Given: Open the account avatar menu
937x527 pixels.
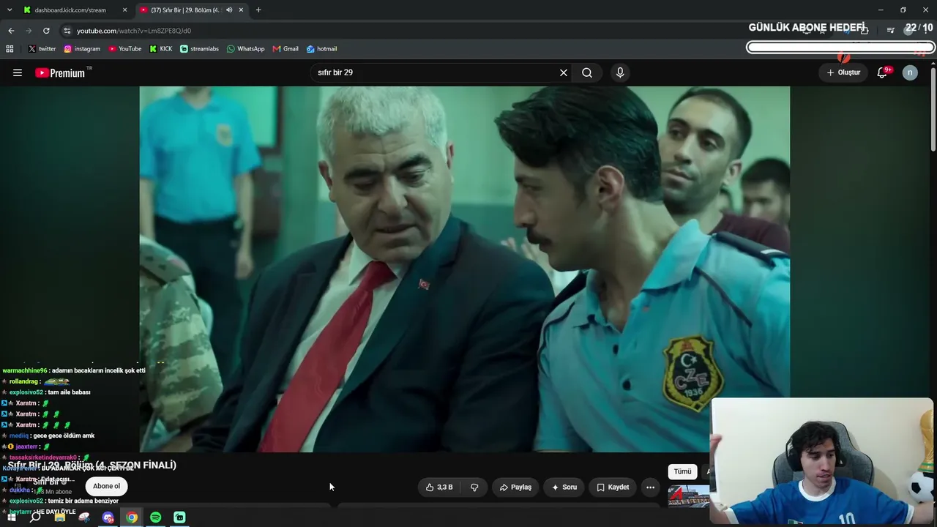Looking at the screenshot, I should click(910, 72).
